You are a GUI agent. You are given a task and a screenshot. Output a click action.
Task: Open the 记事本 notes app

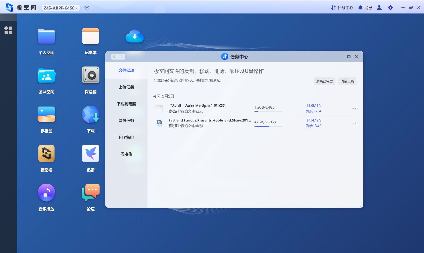click(90, 36)
